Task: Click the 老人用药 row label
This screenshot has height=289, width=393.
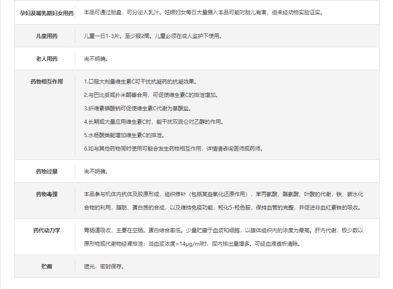Action: pos(47,59)
